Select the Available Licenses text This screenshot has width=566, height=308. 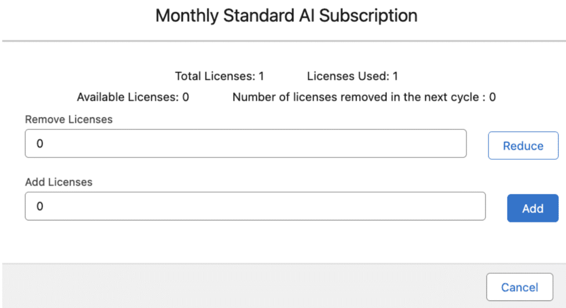[133, 97]
